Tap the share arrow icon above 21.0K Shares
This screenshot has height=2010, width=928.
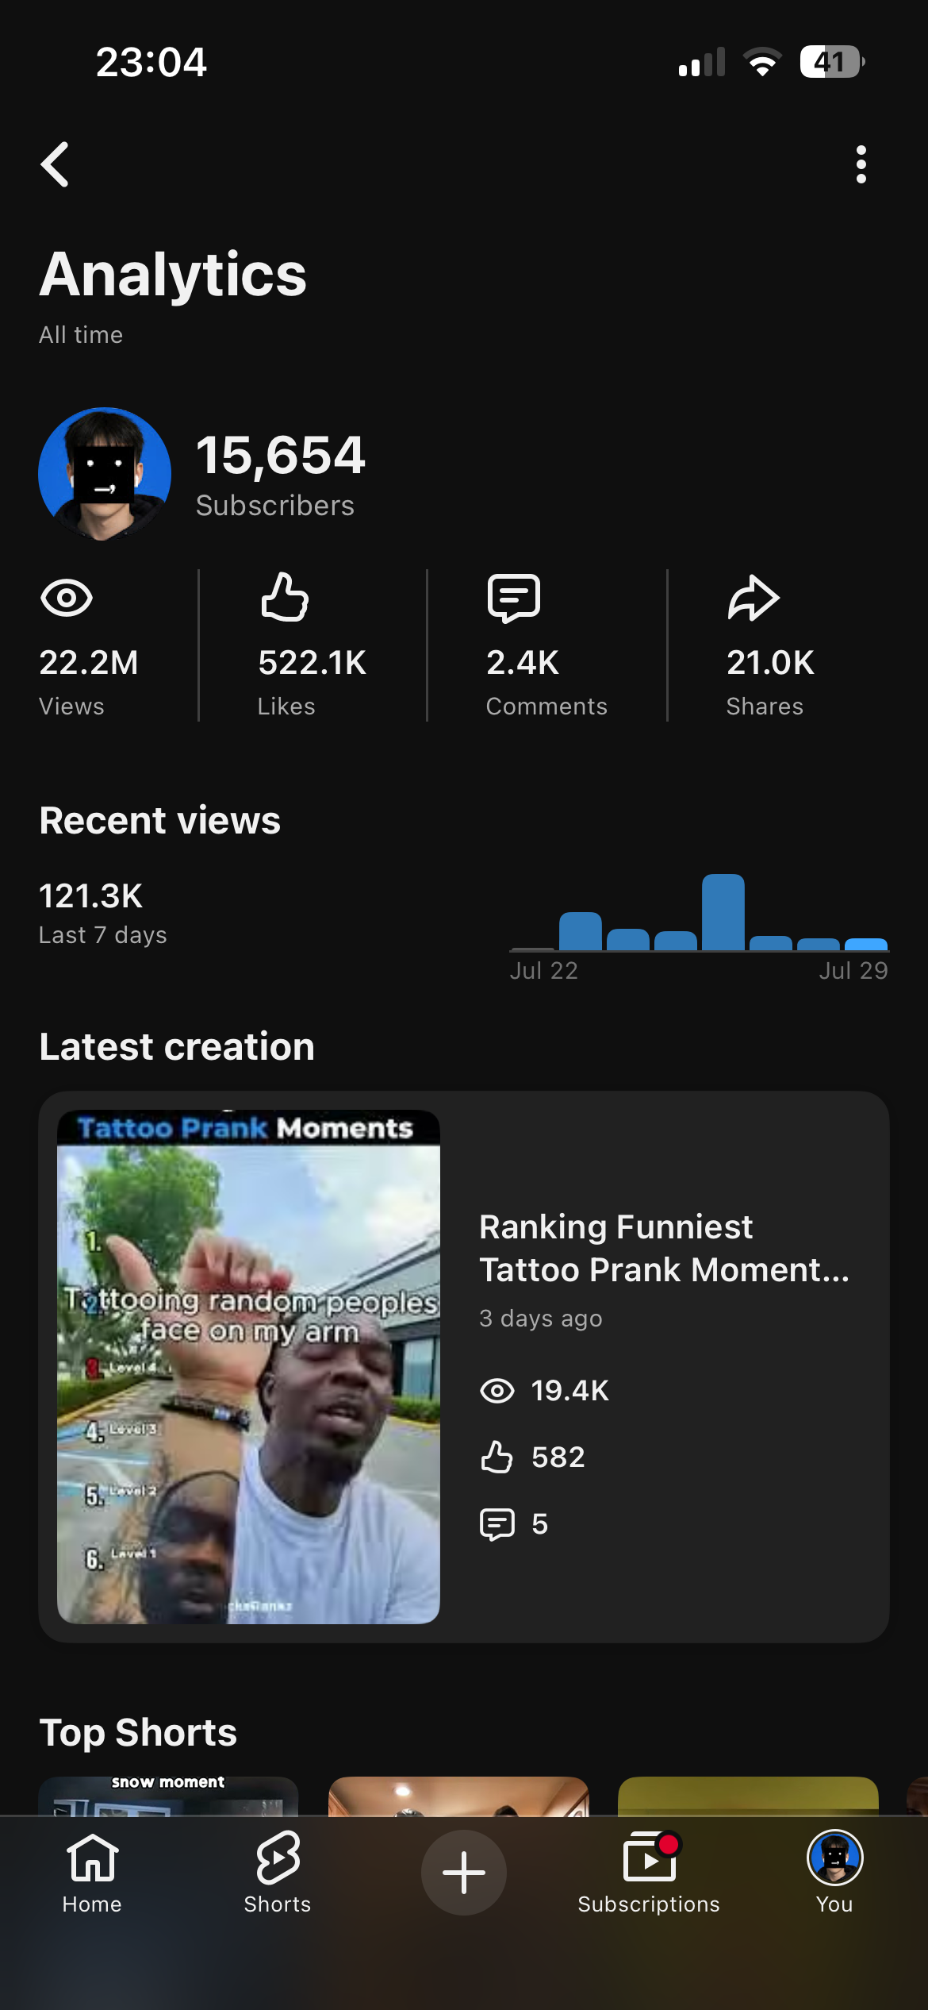(754, 598)
